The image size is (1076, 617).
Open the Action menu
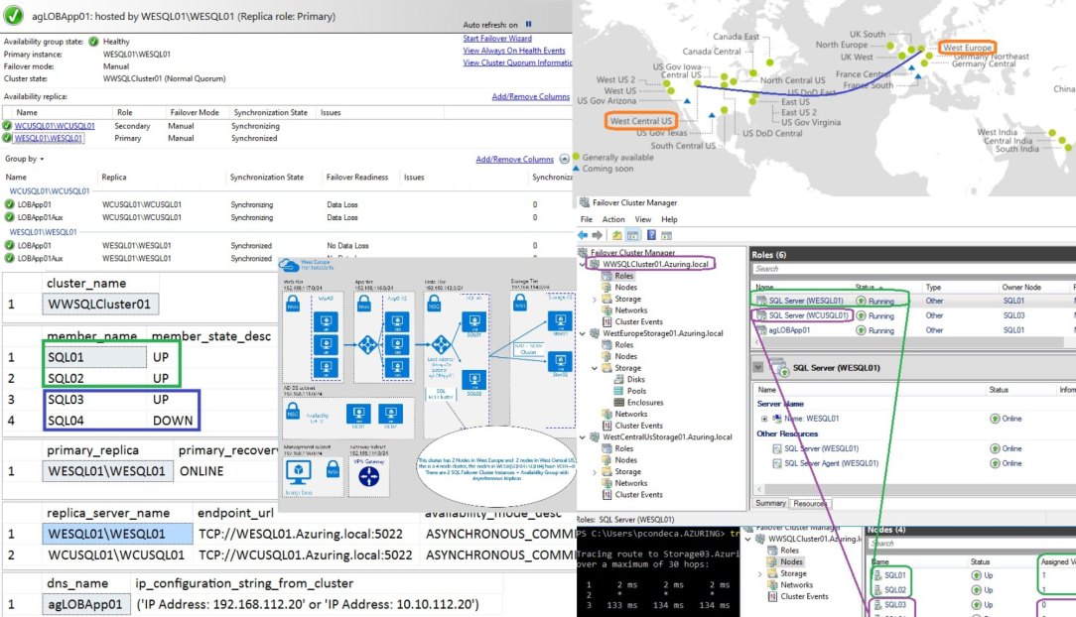tap(613, 219)
